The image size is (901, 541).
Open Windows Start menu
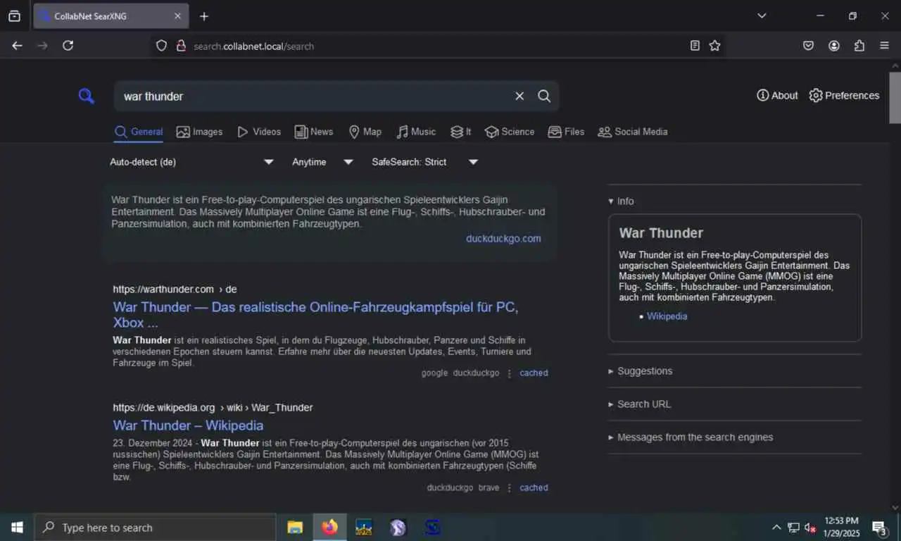pos(17,527)
